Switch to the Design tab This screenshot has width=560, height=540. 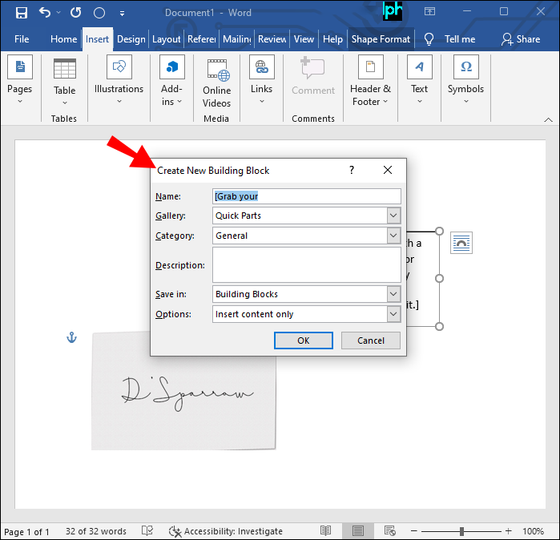pyautogui.click(x=131, y=38)
